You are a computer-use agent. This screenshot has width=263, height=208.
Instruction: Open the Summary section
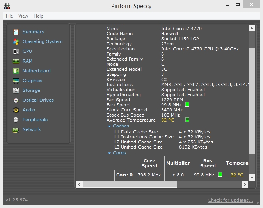point(34,32)
